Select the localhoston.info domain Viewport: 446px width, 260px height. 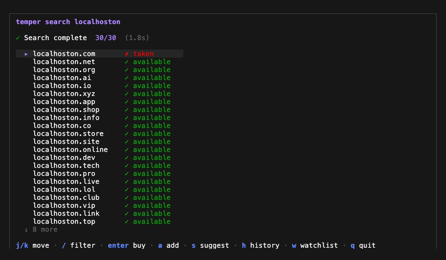coord(66,118)
